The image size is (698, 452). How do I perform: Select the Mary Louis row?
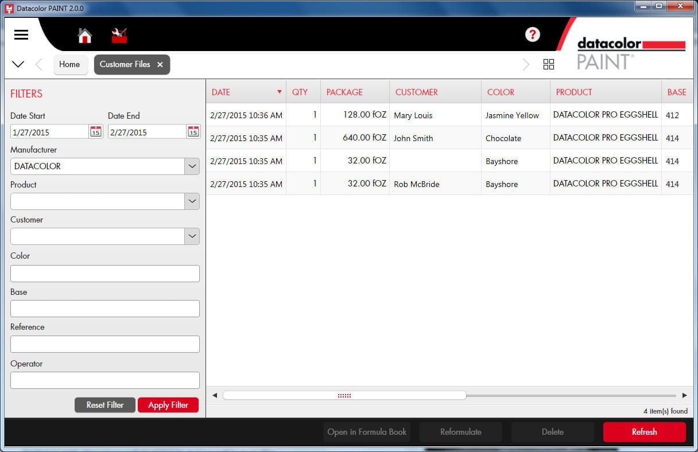click(449, 115)
